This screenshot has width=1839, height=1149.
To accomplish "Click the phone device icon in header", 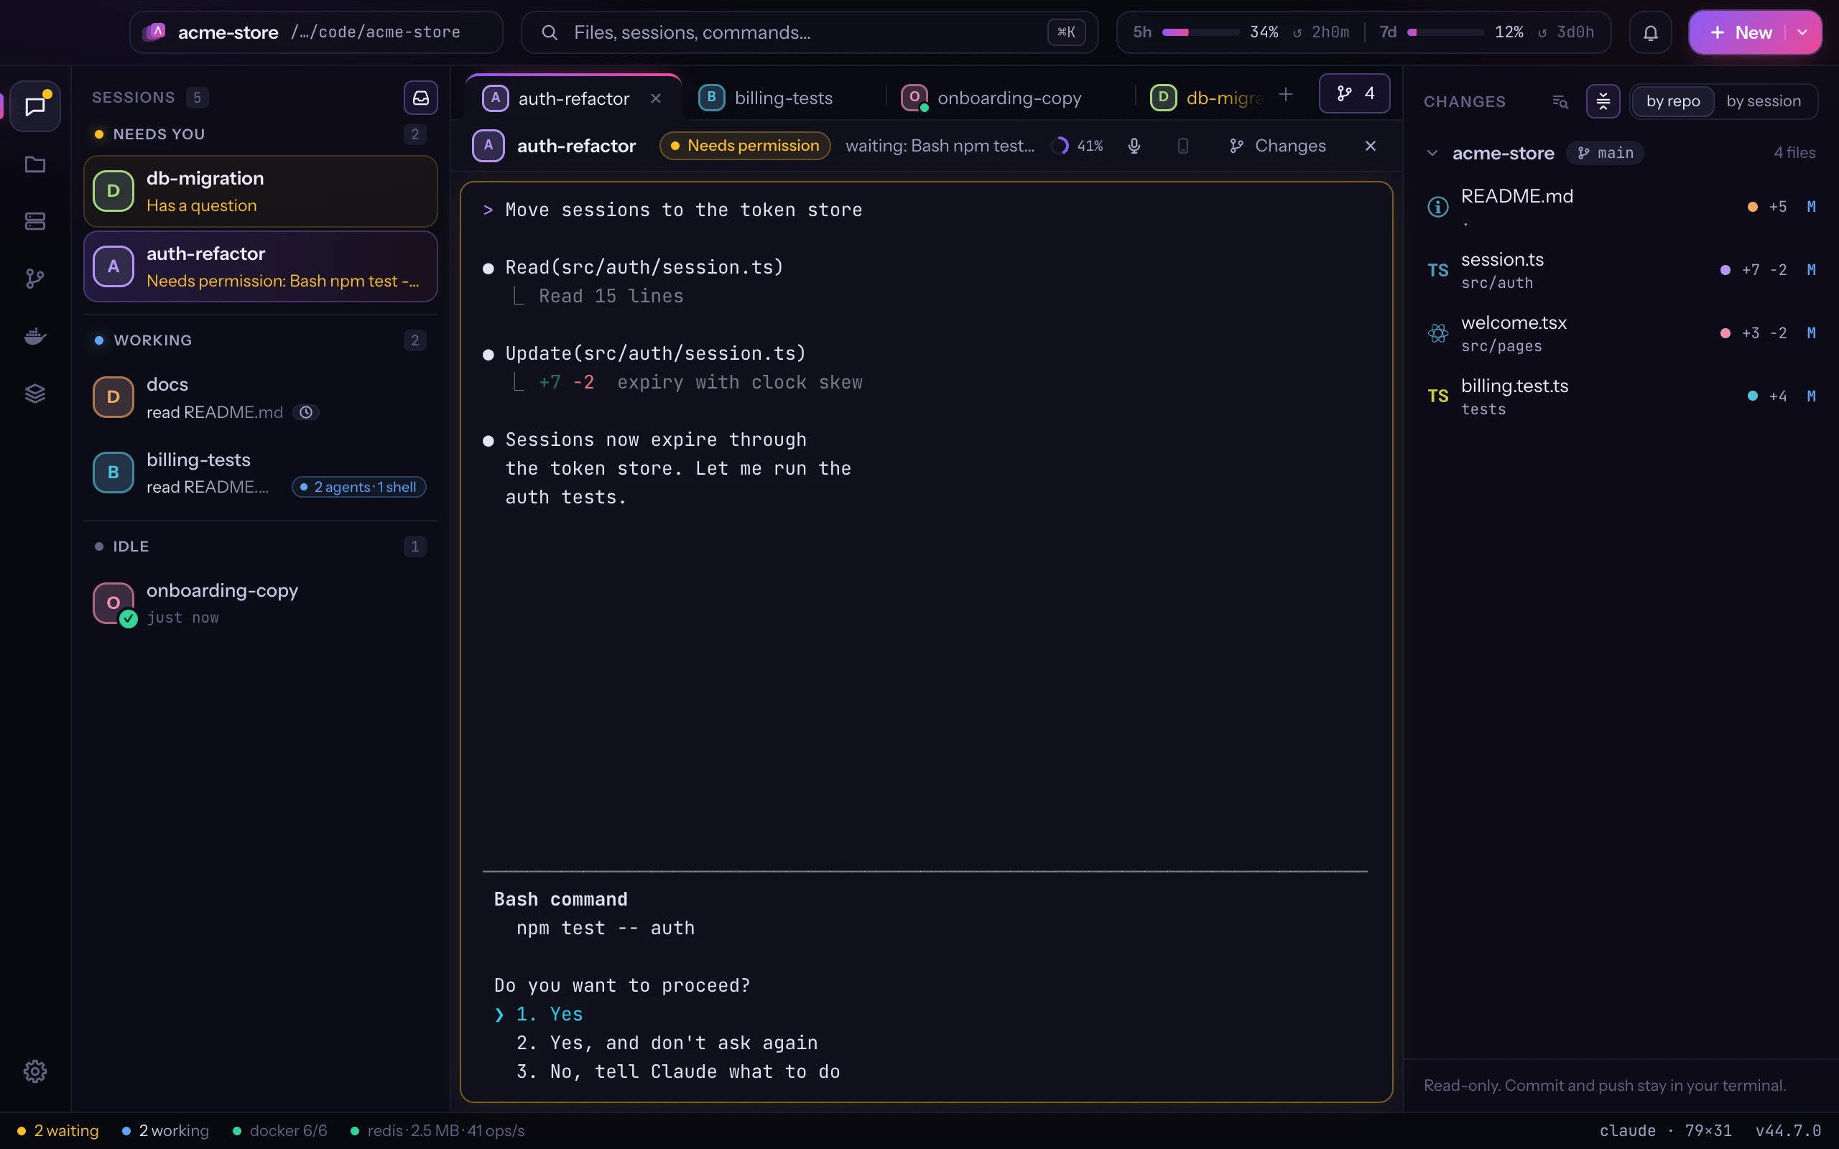I will [x=1182, y=146].
